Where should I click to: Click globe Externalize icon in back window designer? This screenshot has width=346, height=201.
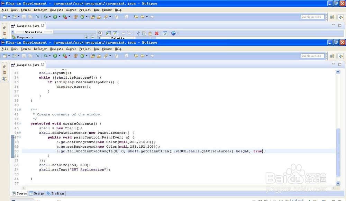pos(173,33)
